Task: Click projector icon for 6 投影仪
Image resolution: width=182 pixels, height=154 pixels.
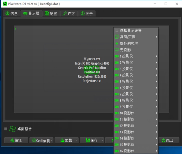Action: (x=117, y=88)
